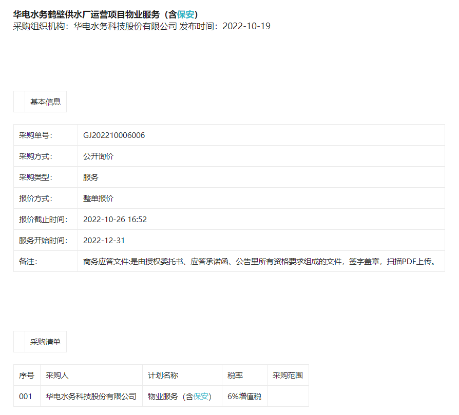Screen dimensions: 459x415
Task: Click the deadline value 2022-10-26 16:52
Action: [115, 220]
